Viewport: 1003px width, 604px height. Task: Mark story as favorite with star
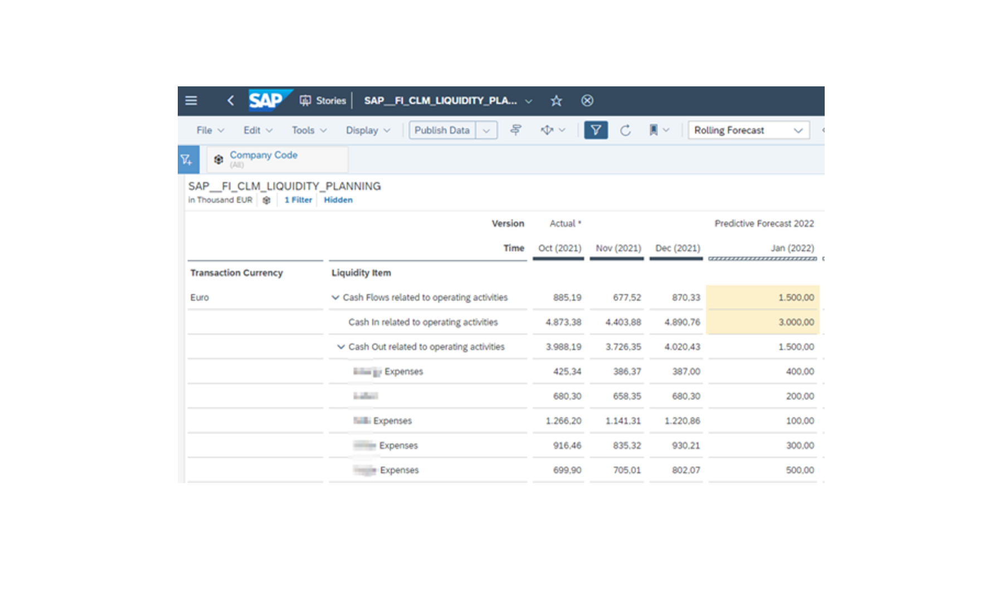tap(556, 101)
